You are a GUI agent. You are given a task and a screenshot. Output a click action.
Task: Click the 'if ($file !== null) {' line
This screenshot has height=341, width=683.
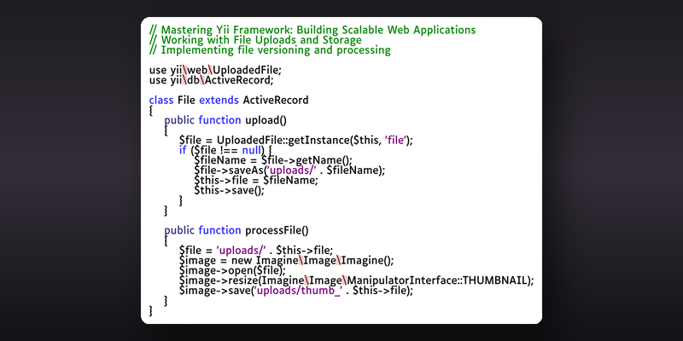(225, 150)
